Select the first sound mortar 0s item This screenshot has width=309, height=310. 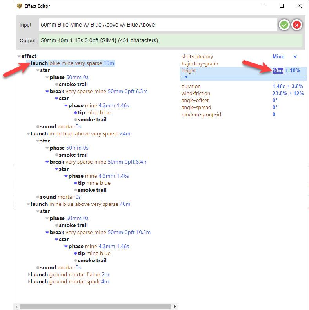(60, 126)
